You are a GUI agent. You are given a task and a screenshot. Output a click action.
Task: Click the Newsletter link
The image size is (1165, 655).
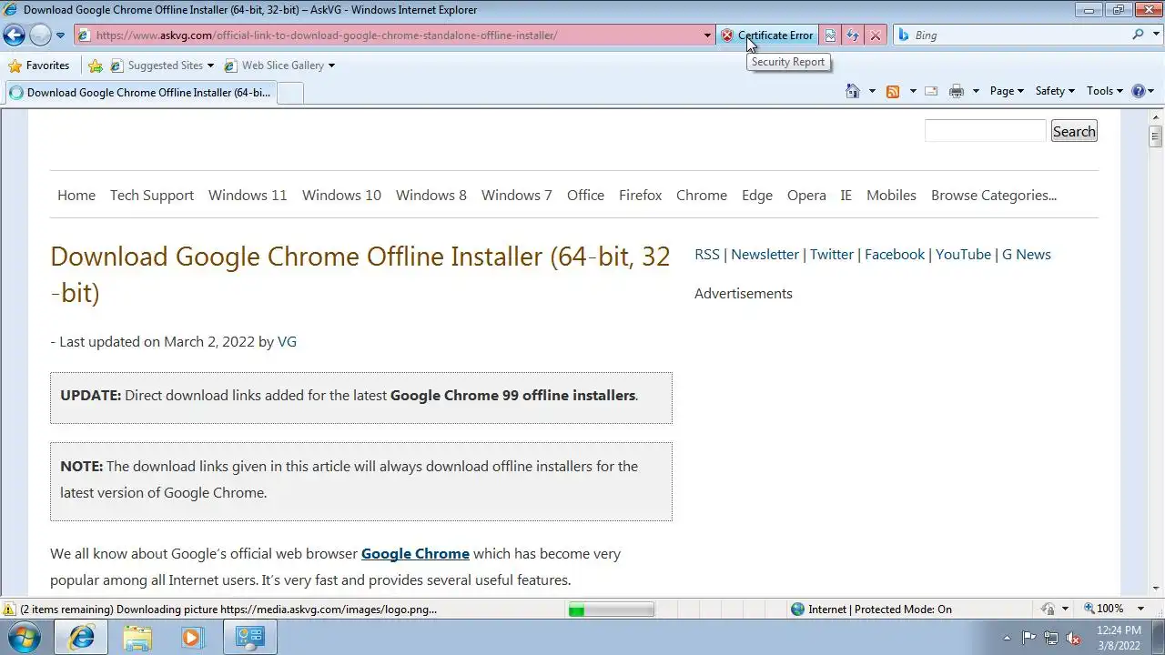[765, 254]
